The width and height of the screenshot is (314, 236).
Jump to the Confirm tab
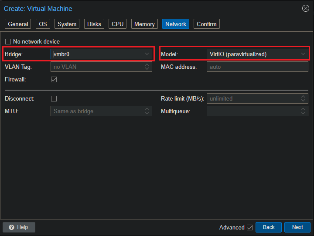coord(206,24)
